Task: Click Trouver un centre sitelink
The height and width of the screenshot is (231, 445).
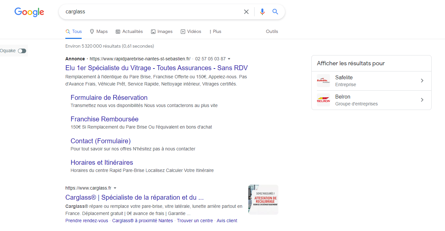Action: (195, 221)
